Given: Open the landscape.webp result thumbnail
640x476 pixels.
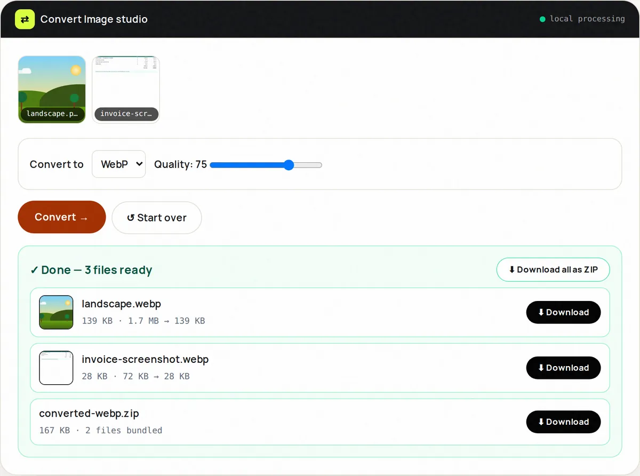Looking at the screenshot, I should [56, 312].
